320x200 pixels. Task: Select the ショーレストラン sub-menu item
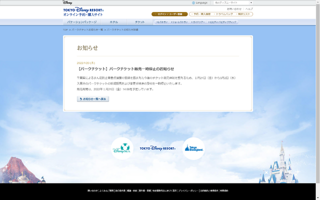coord(179,22)
